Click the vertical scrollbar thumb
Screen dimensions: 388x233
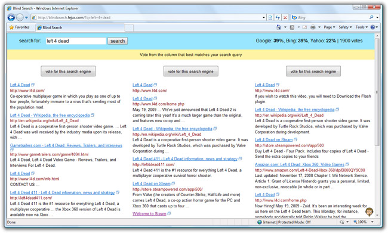click(377, 91)
